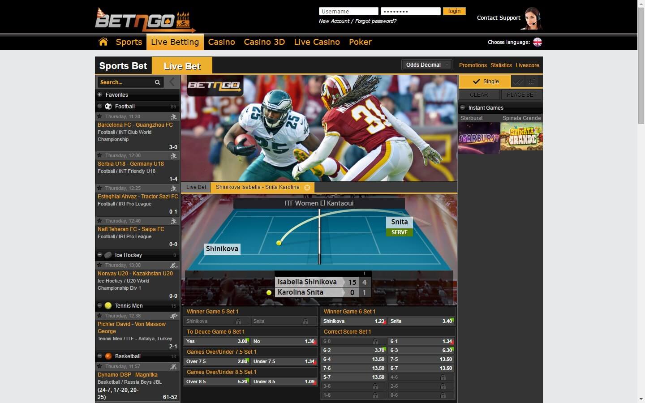
Task: Click the password input field
Action: coord(411,11)
